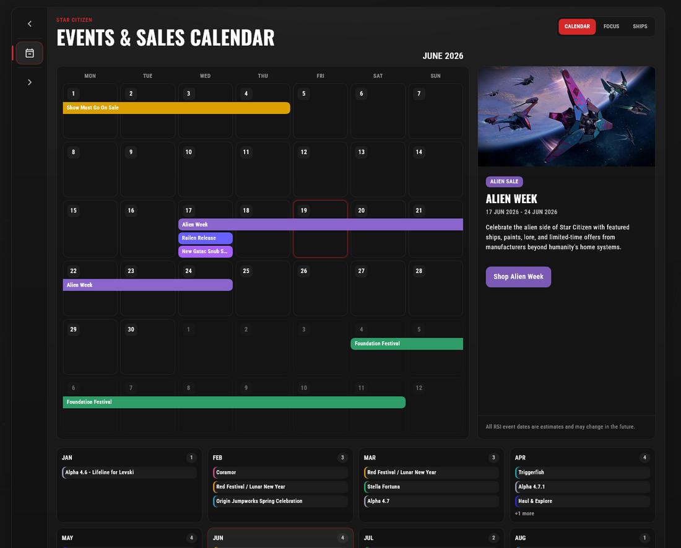The height and width of the screenshot is (548, 681).
Task: Click the back chevron icon in sidebar
Action: click(30, 24)
